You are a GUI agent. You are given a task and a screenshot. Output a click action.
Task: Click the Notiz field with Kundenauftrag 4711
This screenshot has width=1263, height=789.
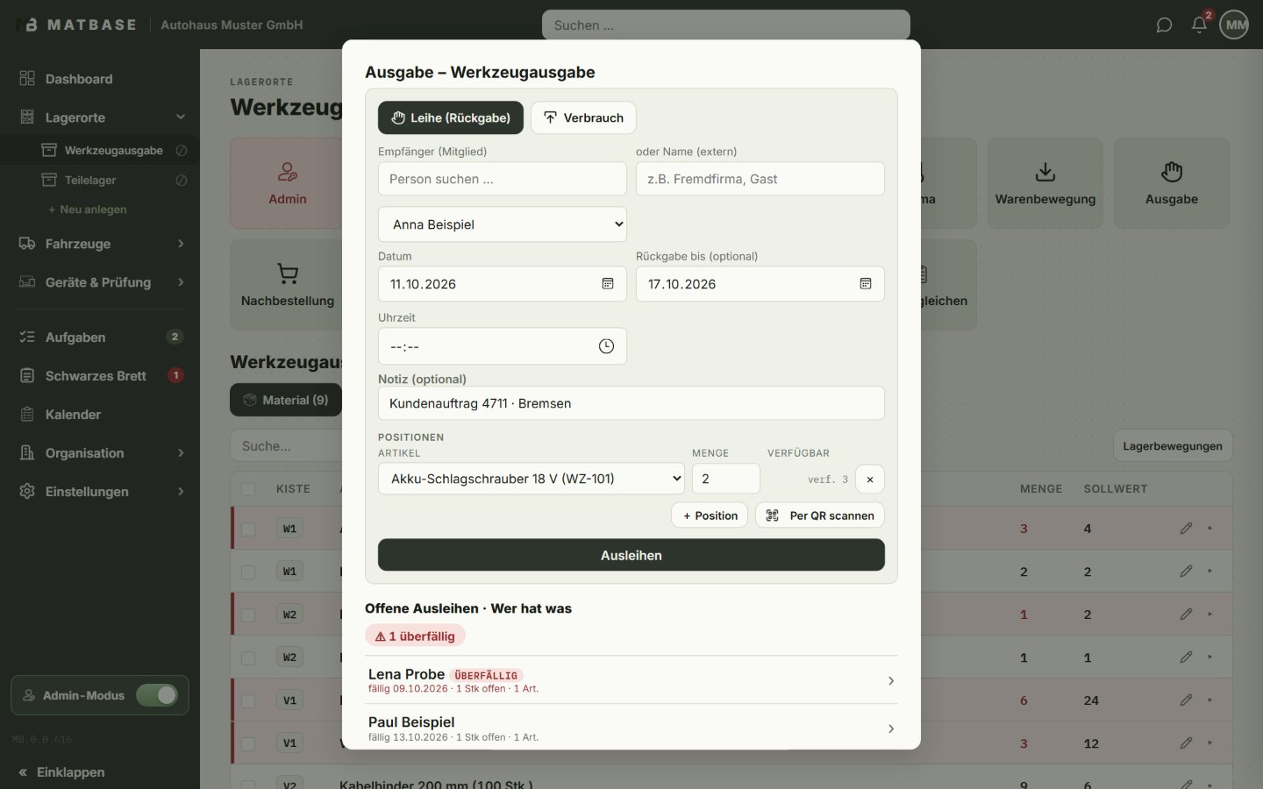click(x=631, y=403)
